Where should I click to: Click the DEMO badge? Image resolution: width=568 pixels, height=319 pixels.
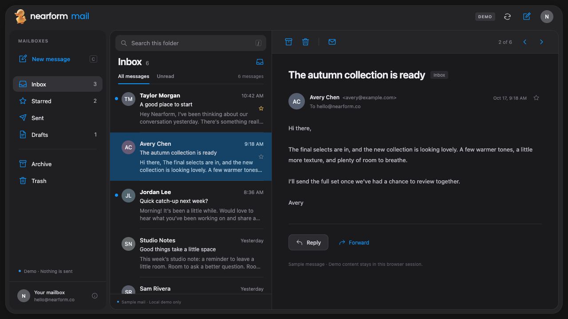pyautogui.click(x=485, y=16)
